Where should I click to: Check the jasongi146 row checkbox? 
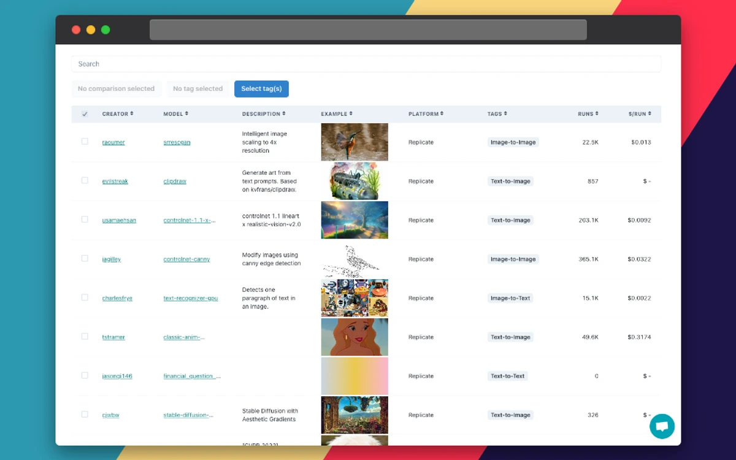click(85, 375)
